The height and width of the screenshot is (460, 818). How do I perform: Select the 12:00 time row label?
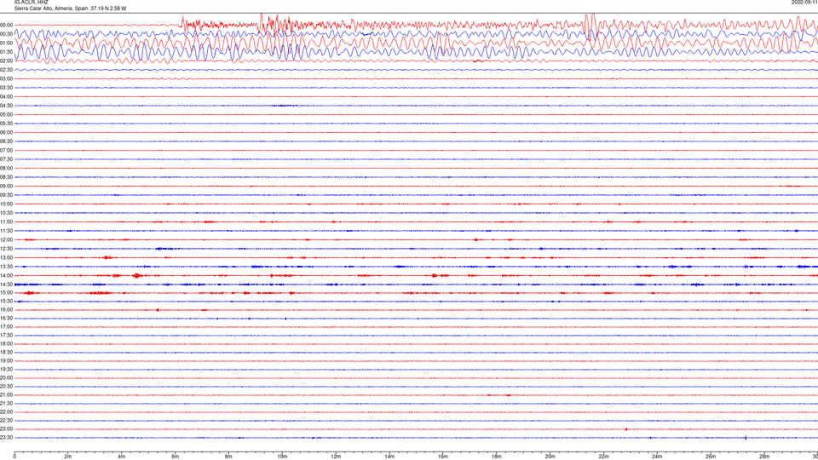(6, 239)
